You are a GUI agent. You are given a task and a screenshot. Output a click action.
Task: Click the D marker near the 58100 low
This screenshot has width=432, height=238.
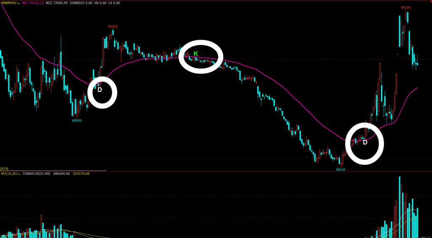(x=365, y=142)
